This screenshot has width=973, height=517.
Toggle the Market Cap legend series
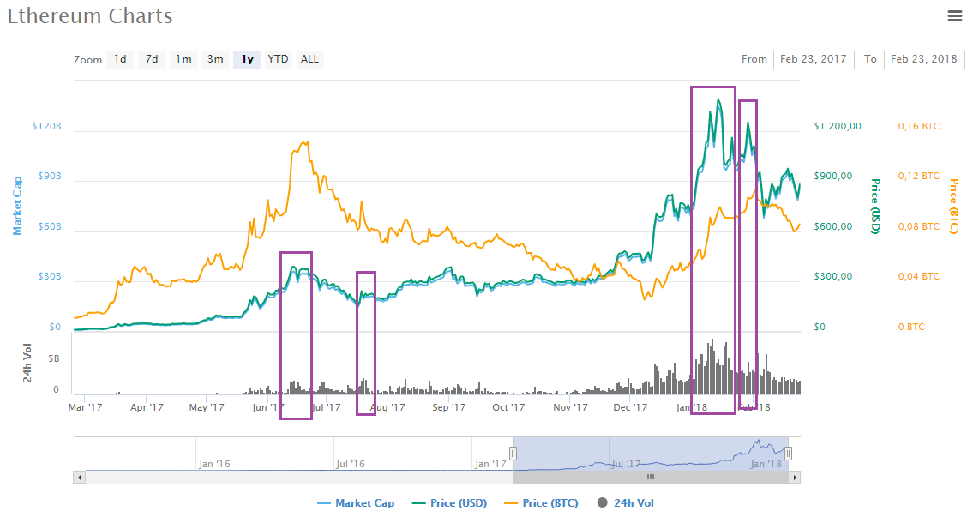pyautogui.click(x=356, y=503)
